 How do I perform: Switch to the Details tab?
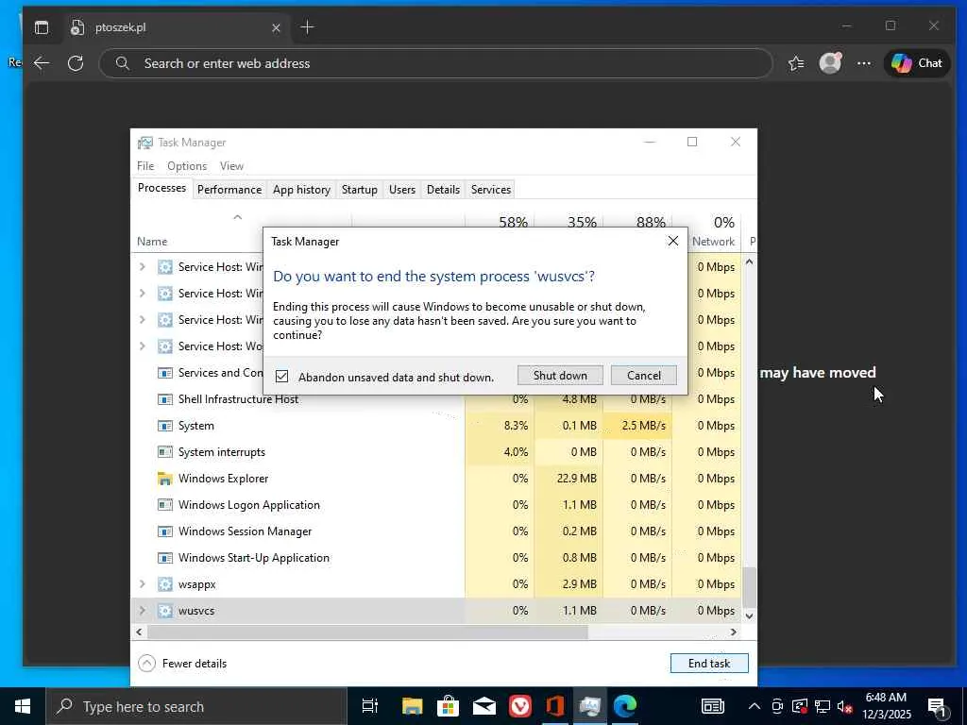pyautogui.click(x=444, y=189)
